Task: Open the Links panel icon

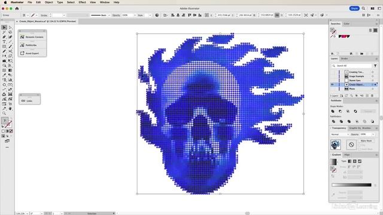Action: click(23, 101)
